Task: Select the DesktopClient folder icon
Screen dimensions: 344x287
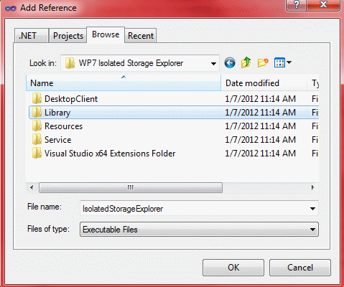Action: pyautogui.click(x=37, y=99)
